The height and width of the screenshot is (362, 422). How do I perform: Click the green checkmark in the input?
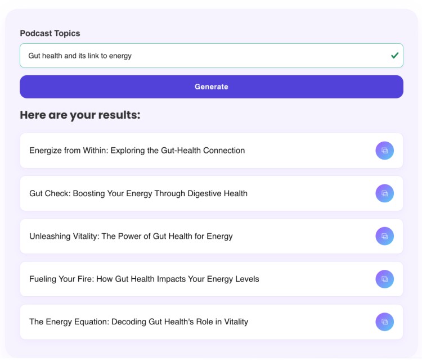[x=394, y=56]
